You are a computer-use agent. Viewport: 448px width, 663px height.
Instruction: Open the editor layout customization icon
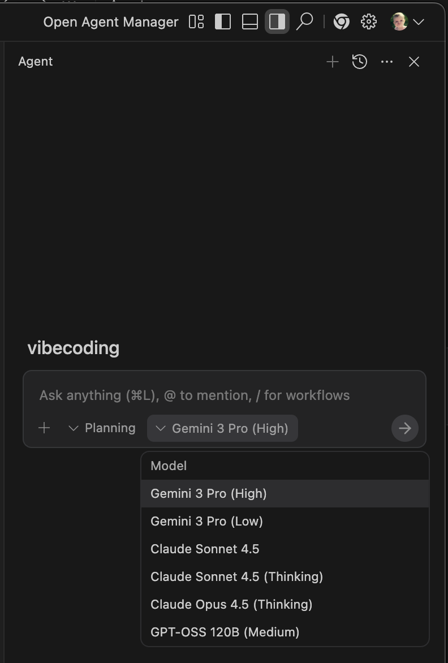[196, 22]
